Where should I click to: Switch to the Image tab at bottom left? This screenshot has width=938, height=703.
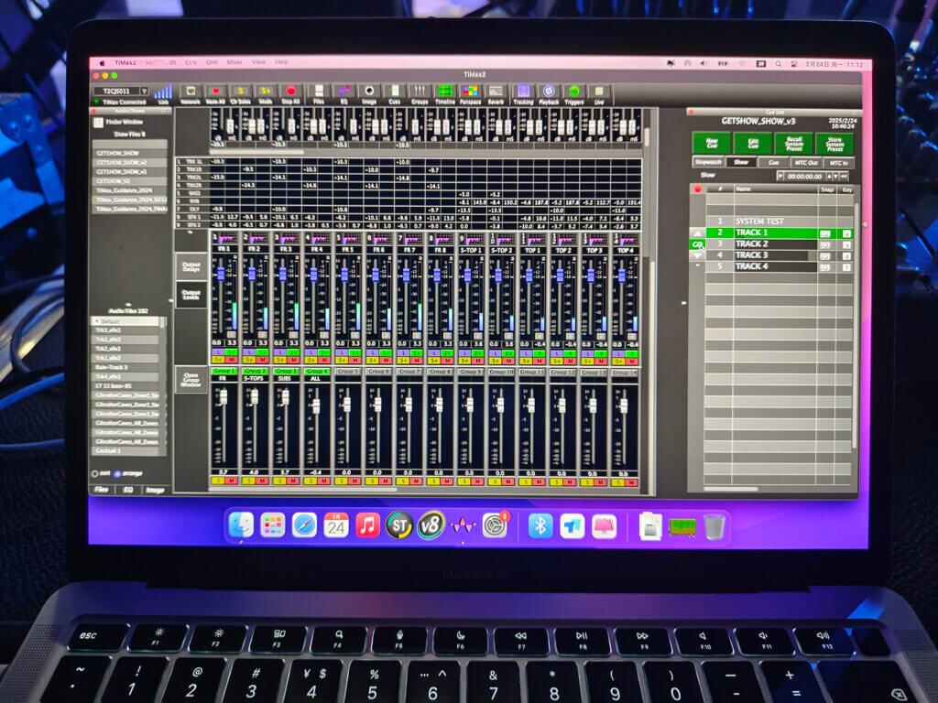point(155,490)
